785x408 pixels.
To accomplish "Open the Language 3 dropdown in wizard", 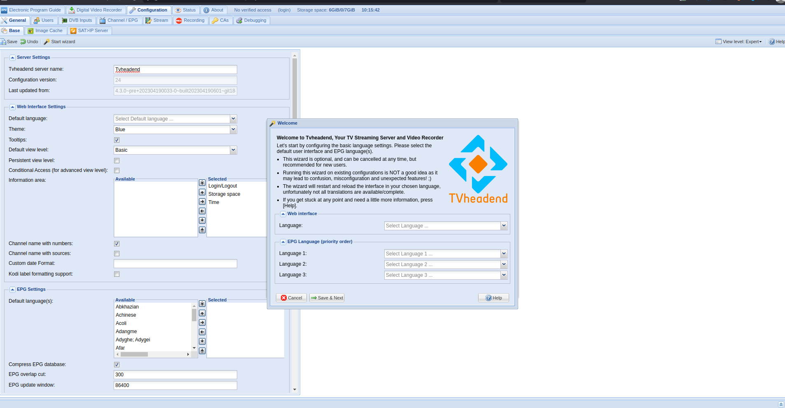I will (x=504, y=275).
